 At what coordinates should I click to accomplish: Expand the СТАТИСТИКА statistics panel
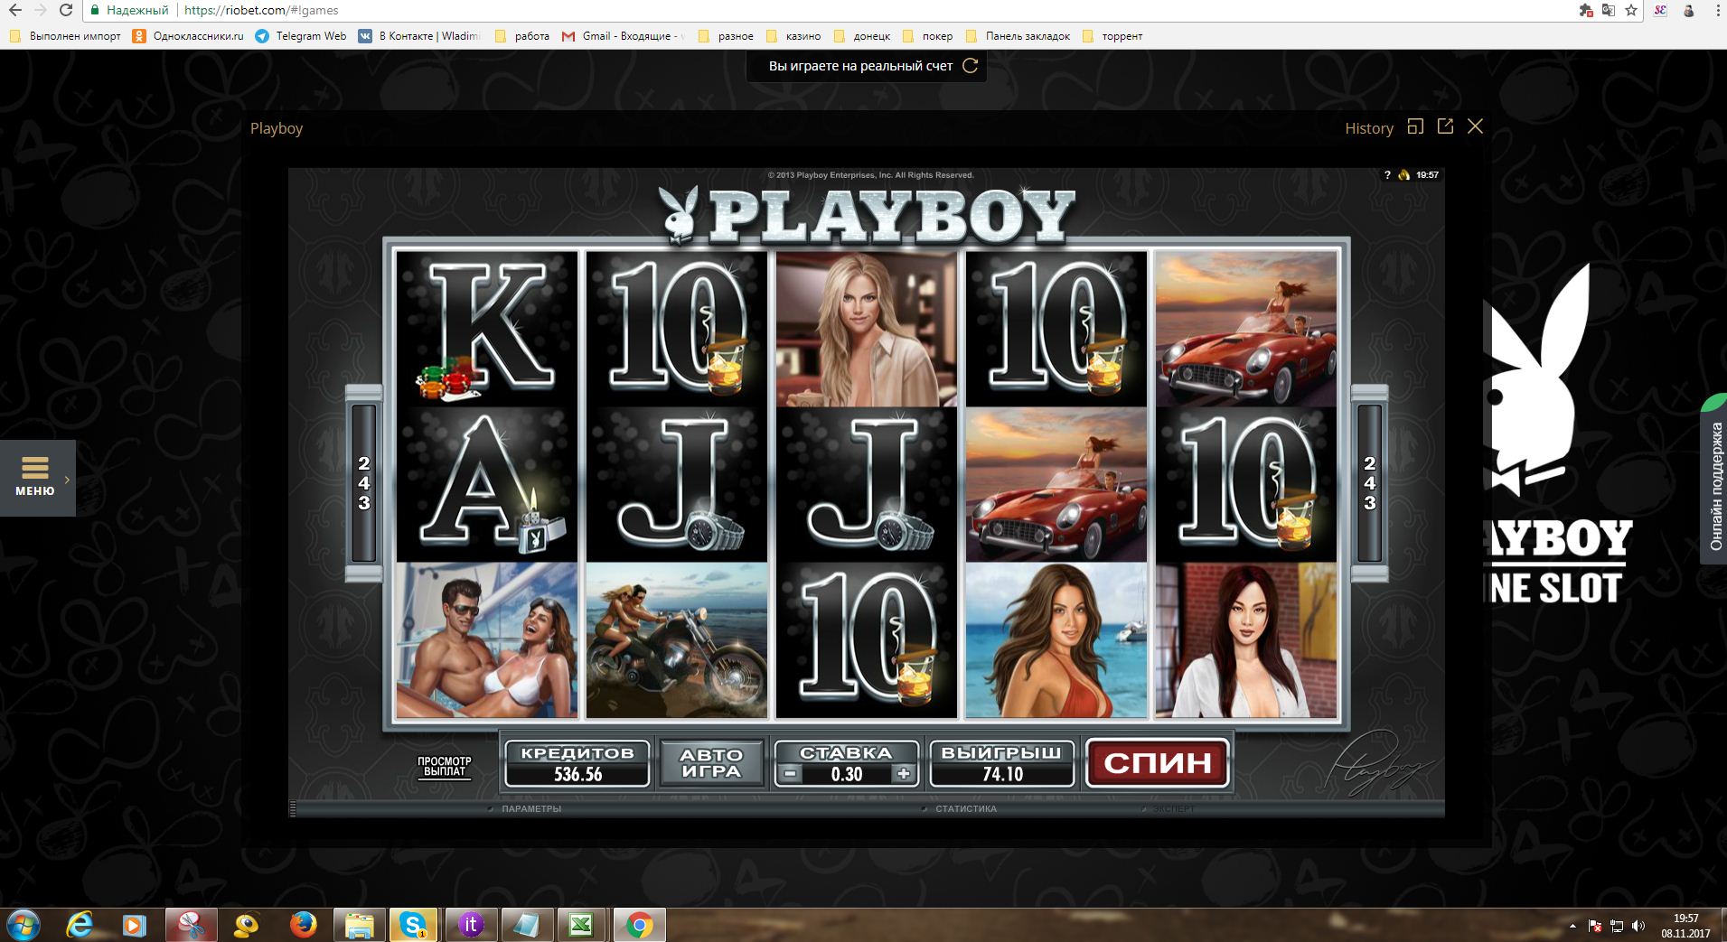pyautogui.click(x=965, y=809)
